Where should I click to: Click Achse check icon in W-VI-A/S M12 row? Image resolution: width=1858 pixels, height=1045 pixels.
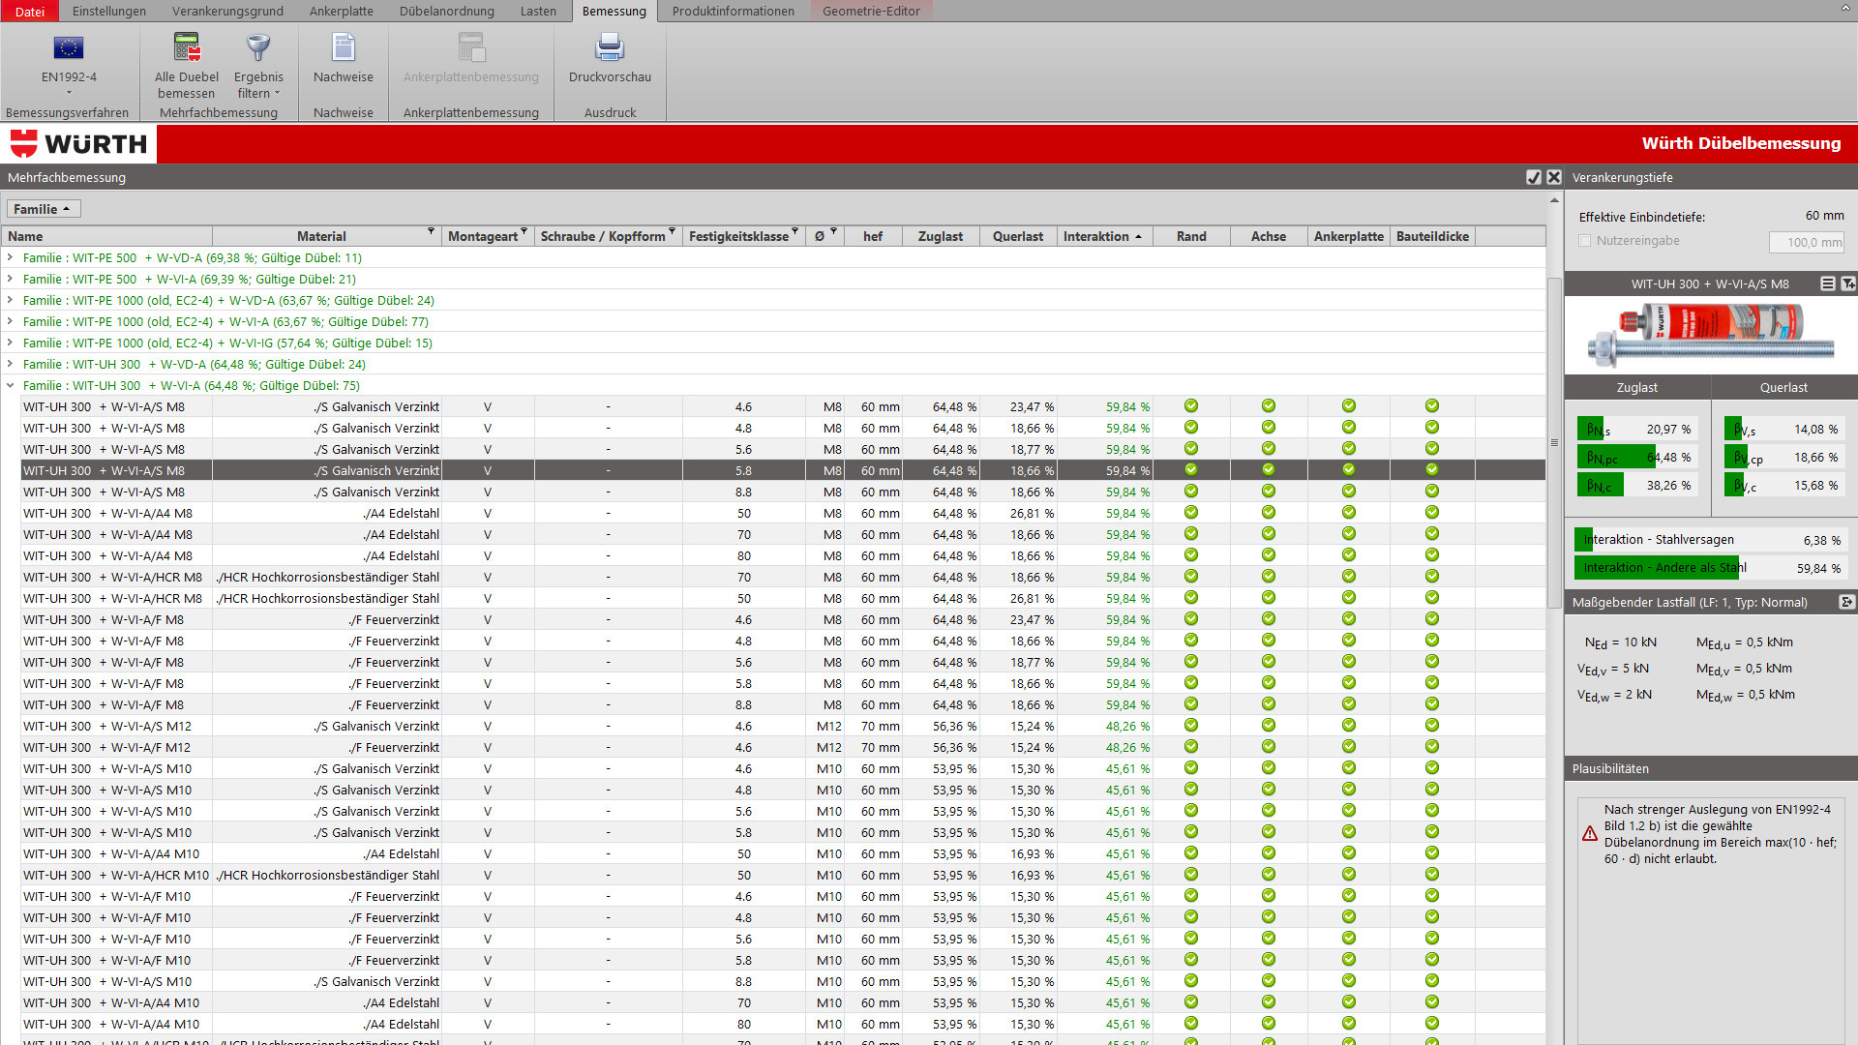pos(1269,726)
